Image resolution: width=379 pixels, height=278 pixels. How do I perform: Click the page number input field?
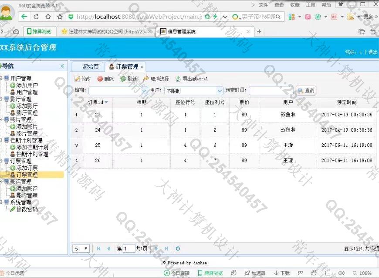tap(129, 248)
